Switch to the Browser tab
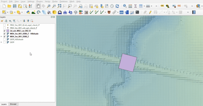203x106 pixels. (13, 104)
